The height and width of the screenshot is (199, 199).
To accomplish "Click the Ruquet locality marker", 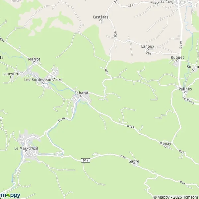I will pyautogui.click(x=177, y=60).
